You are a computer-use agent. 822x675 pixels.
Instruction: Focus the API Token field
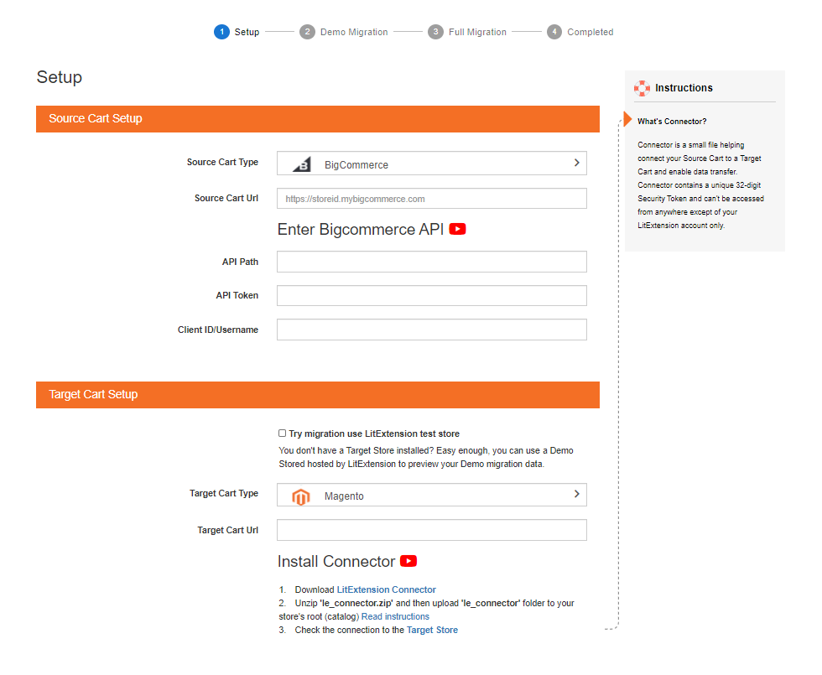[431, 295]
